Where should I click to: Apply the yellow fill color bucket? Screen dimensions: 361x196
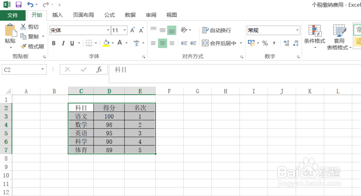(106, 43)
